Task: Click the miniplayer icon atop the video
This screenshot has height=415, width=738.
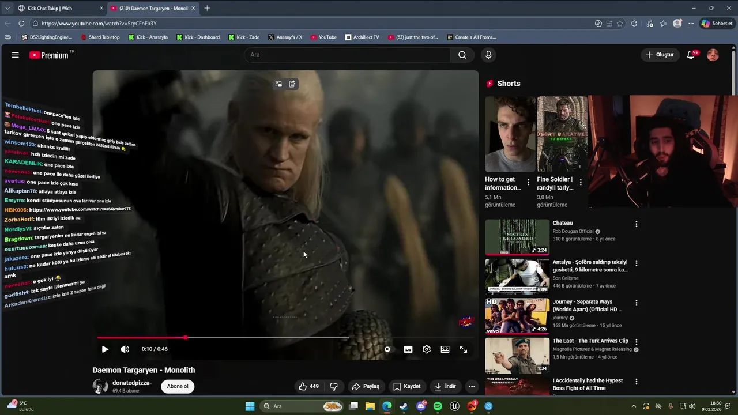Action: tap(278, 84)
